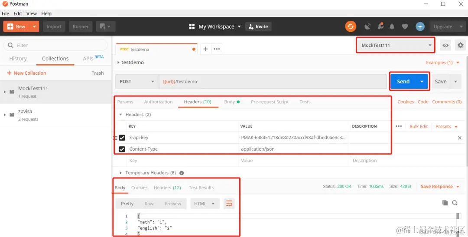This screenshot has width=468, height=237.
Task: Uncheck the Content-Type header checkbox
Action: point(122,149)
